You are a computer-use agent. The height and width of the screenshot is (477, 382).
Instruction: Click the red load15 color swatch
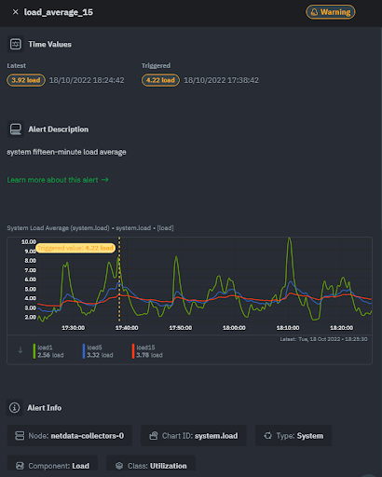pyautogui.click(x=133, y=351)
